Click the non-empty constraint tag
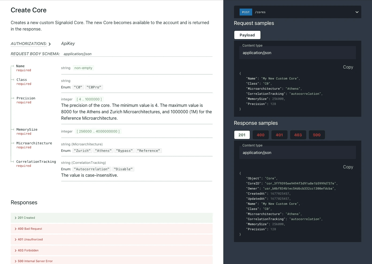Image resolution: width=372 pixels, height=264 pixels. click(83, 68)
